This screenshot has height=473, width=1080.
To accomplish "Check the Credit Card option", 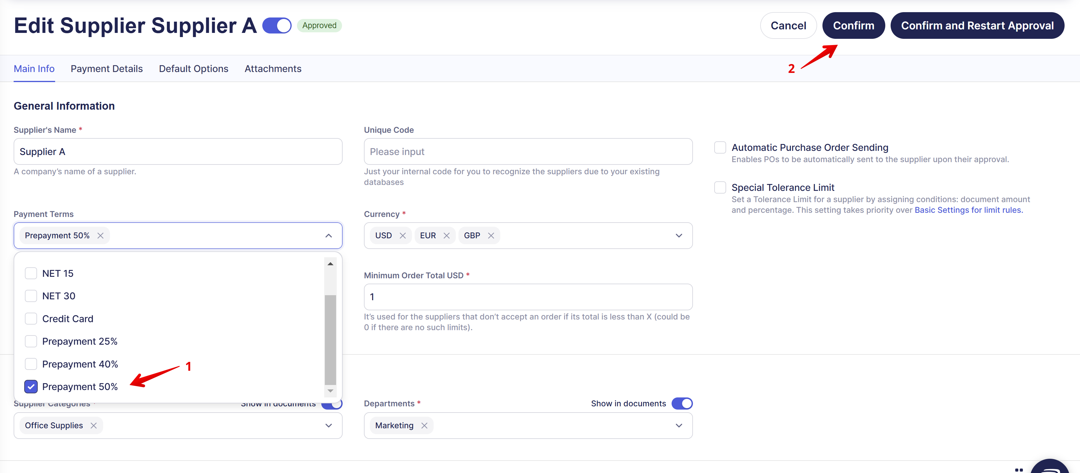I will (31, 319).
